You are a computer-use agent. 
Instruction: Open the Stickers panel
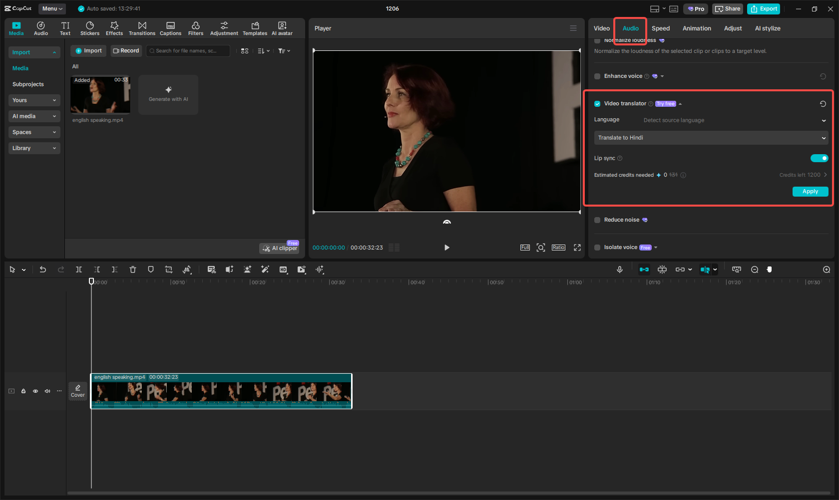point(90,28)
